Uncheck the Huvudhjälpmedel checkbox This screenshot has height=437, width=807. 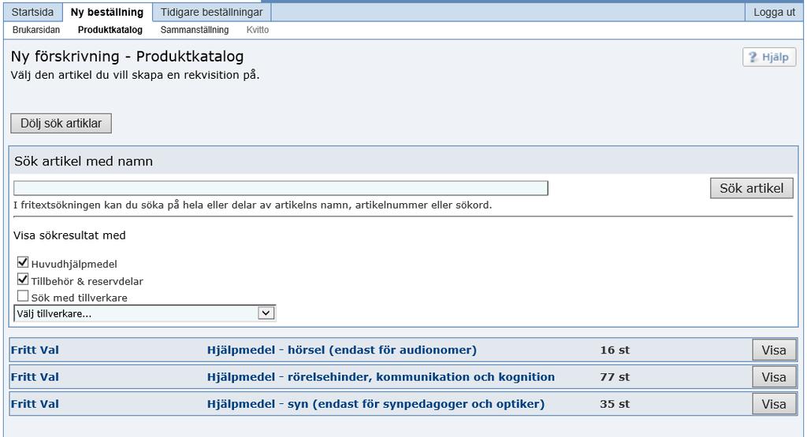point(23,263)
